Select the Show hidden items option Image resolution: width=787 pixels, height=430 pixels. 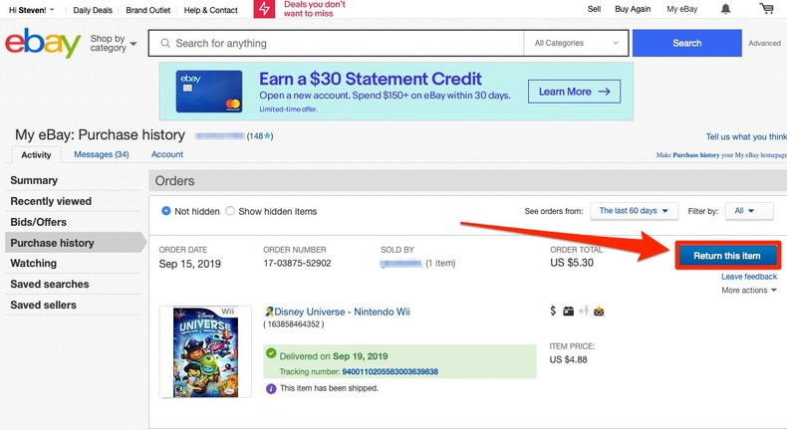[230, 211]
